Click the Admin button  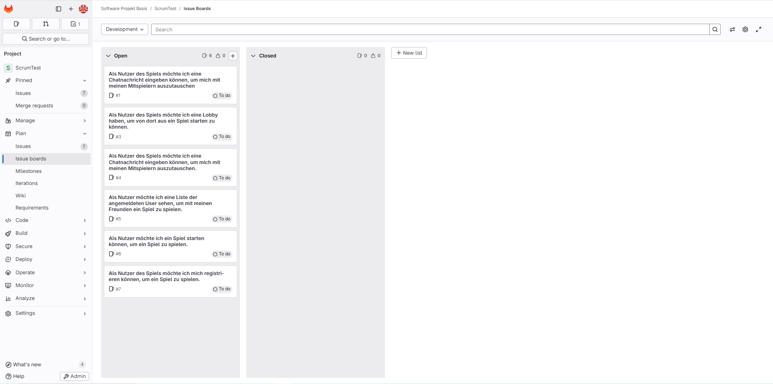click(75, 376)
